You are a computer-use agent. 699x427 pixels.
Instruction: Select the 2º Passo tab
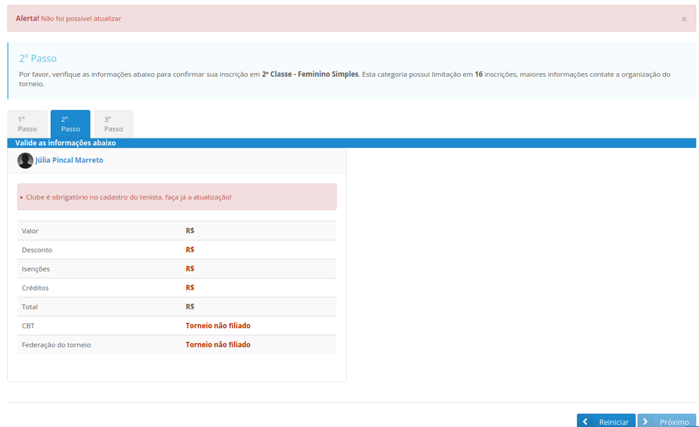click(70, 124)
